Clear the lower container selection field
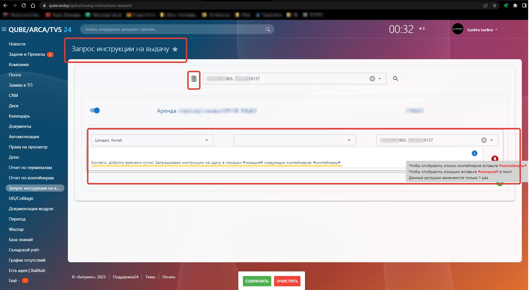Viewport: 529px width, 290px height. (x=484, y=140)
